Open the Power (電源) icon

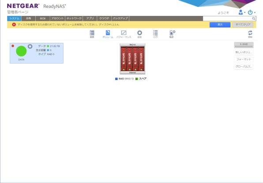point(172,34)
